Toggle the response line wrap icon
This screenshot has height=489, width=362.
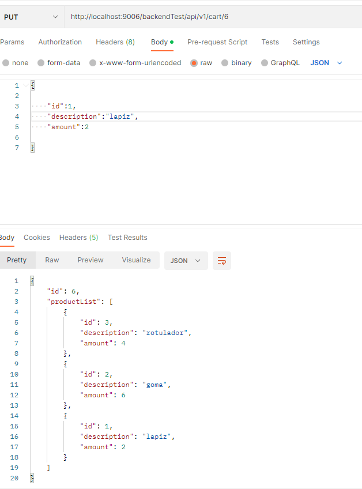(x=222, y=261)
